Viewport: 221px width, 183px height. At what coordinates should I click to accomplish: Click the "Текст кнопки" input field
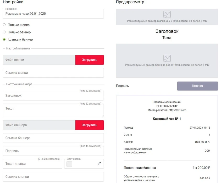32,164
